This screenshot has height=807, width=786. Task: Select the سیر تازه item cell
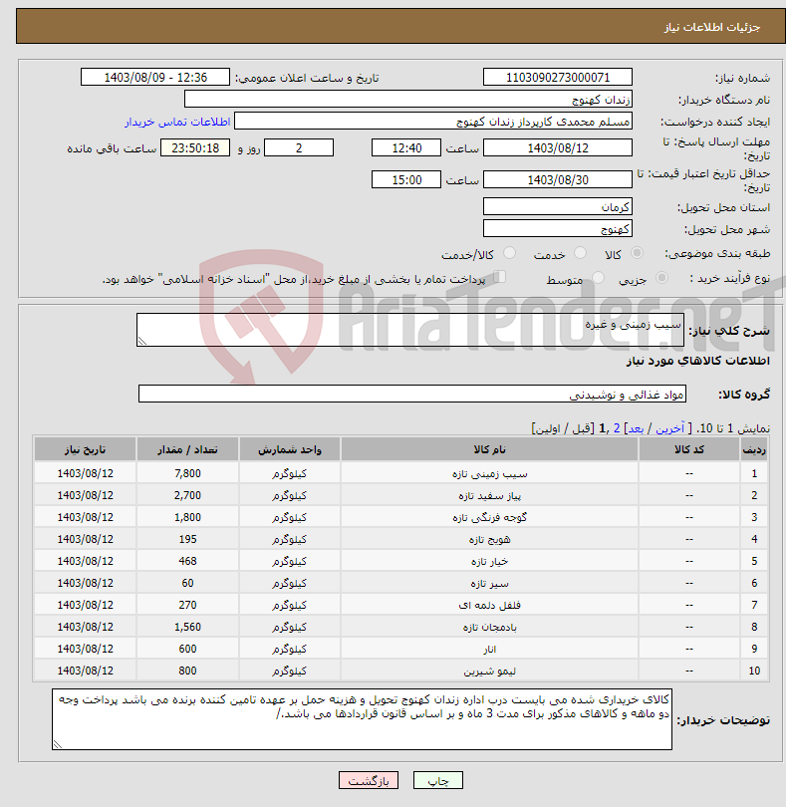click(489, 583)
